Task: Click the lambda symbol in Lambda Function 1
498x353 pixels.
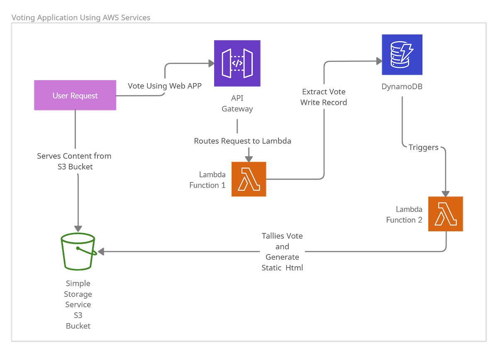Action: [x=248, y=179]
